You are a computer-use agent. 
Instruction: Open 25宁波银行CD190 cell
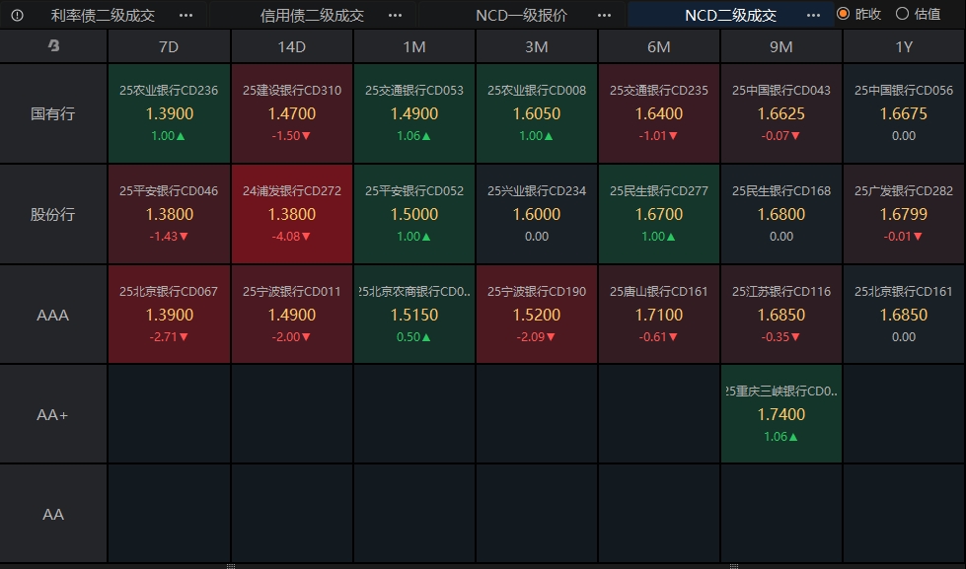[537, 315]
